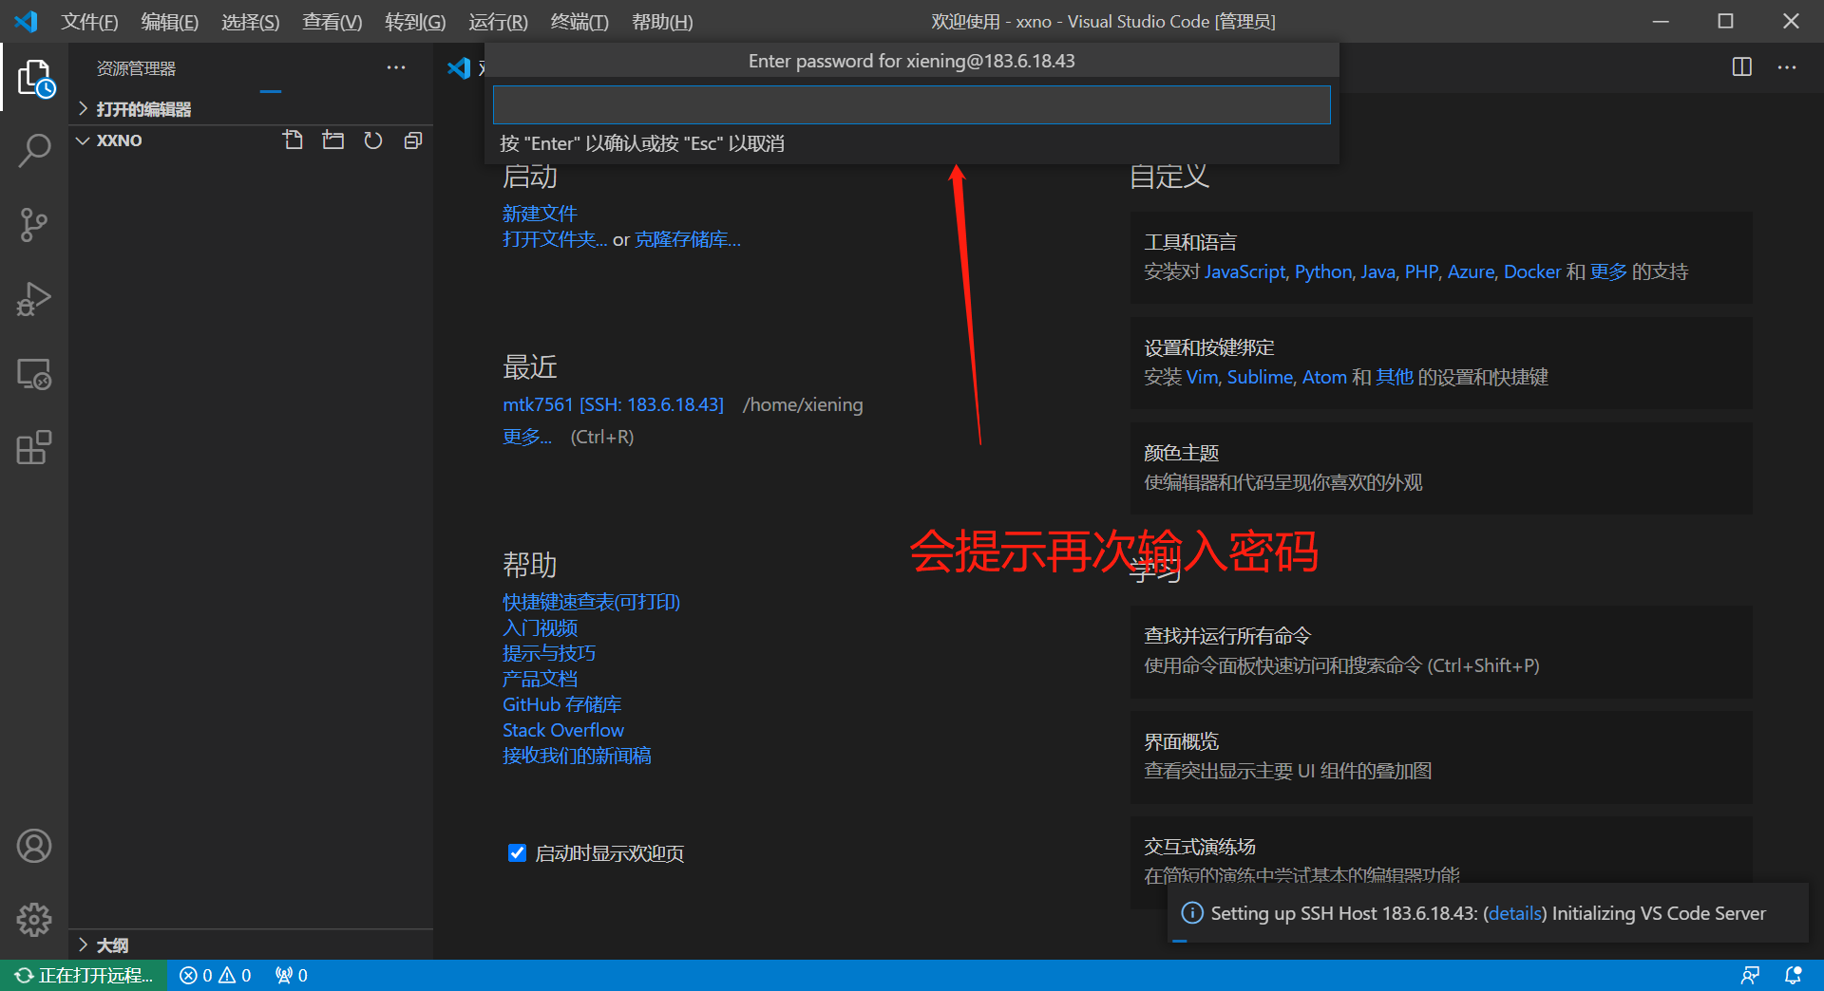
Task: Open the 文件(F) menu
Action: point(89,22)
